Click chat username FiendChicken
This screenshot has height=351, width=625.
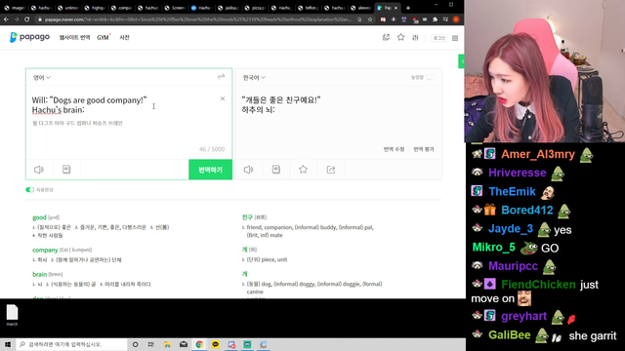pos(538,285)
